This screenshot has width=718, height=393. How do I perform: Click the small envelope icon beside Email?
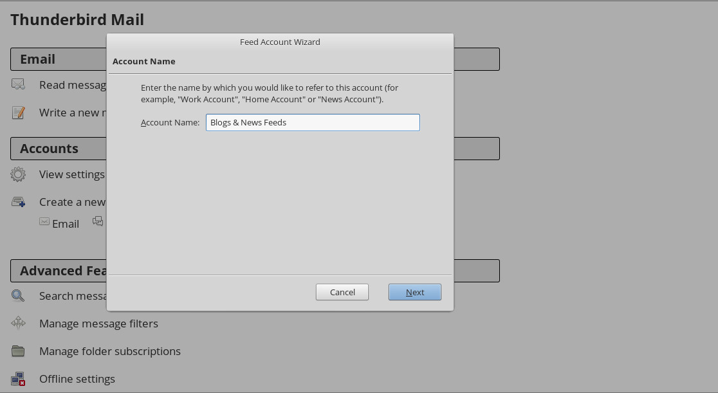(x=44, y=221)
